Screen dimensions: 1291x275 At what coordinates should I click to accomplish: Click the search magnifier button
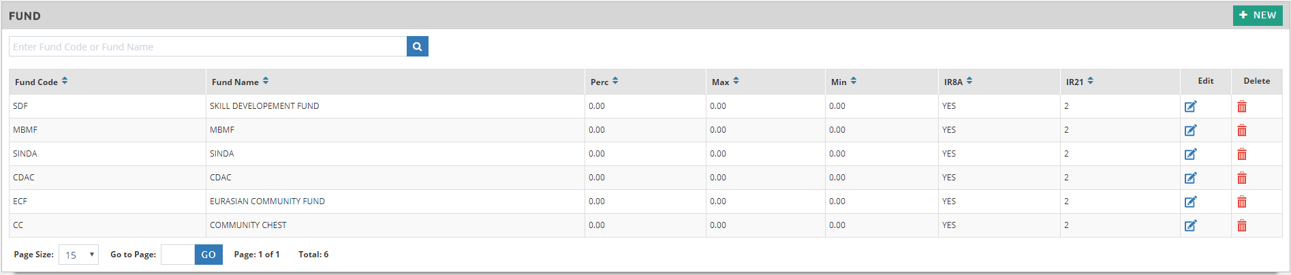[x=417, y=46]
